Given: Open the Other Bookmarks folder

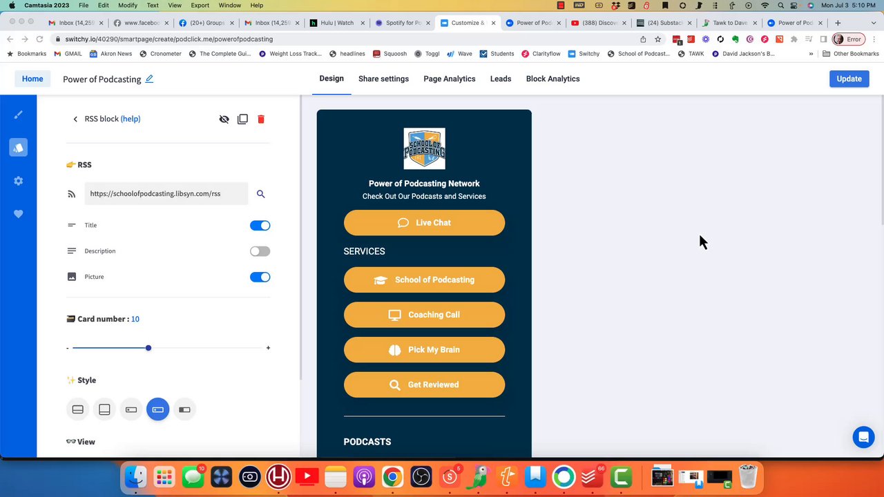Looking at the screenshot, I should (850, 54).
